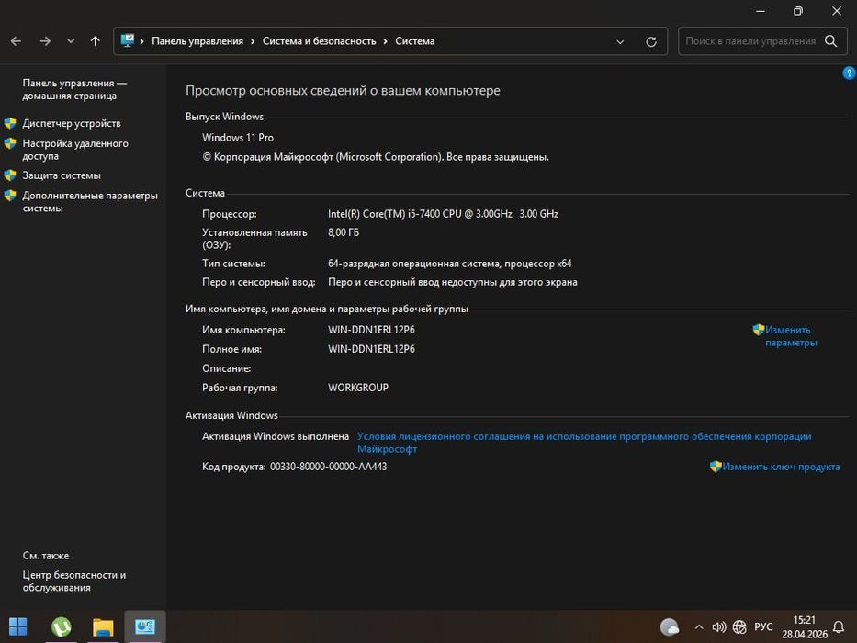Refresh the page with the reload icon
857x643 pixels.
651,41
